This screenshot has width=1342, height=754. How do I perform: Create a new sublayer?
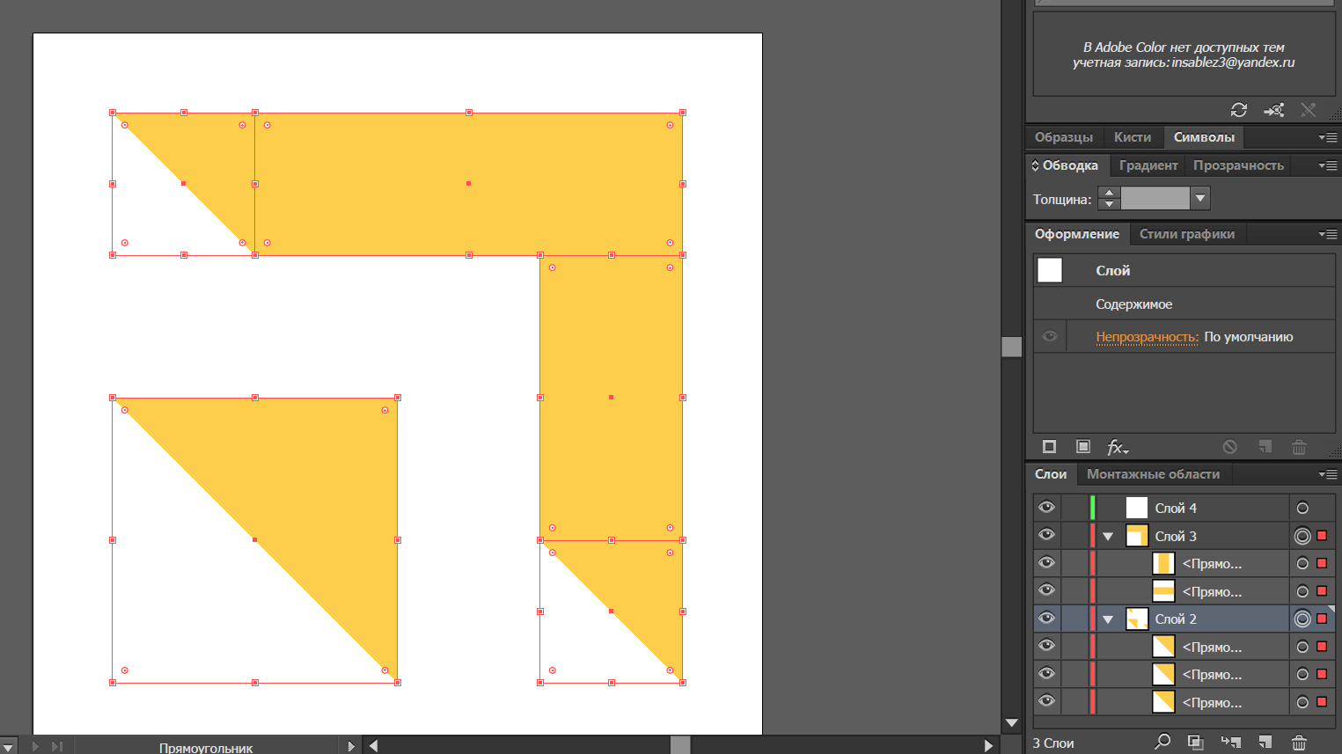(1230, 743)
